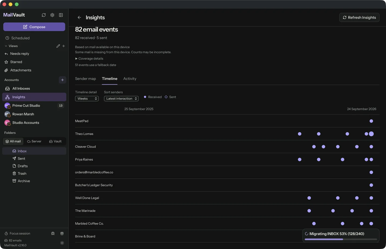386x249 pixels.
Task: Open the Rowan Marsh account
Action: coord(34,114)
